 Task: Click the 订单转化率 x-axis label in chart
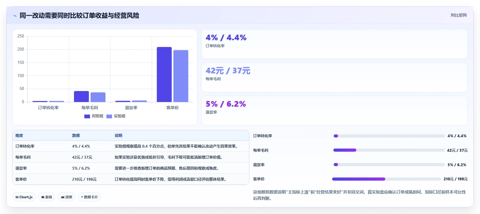(48, 108)
